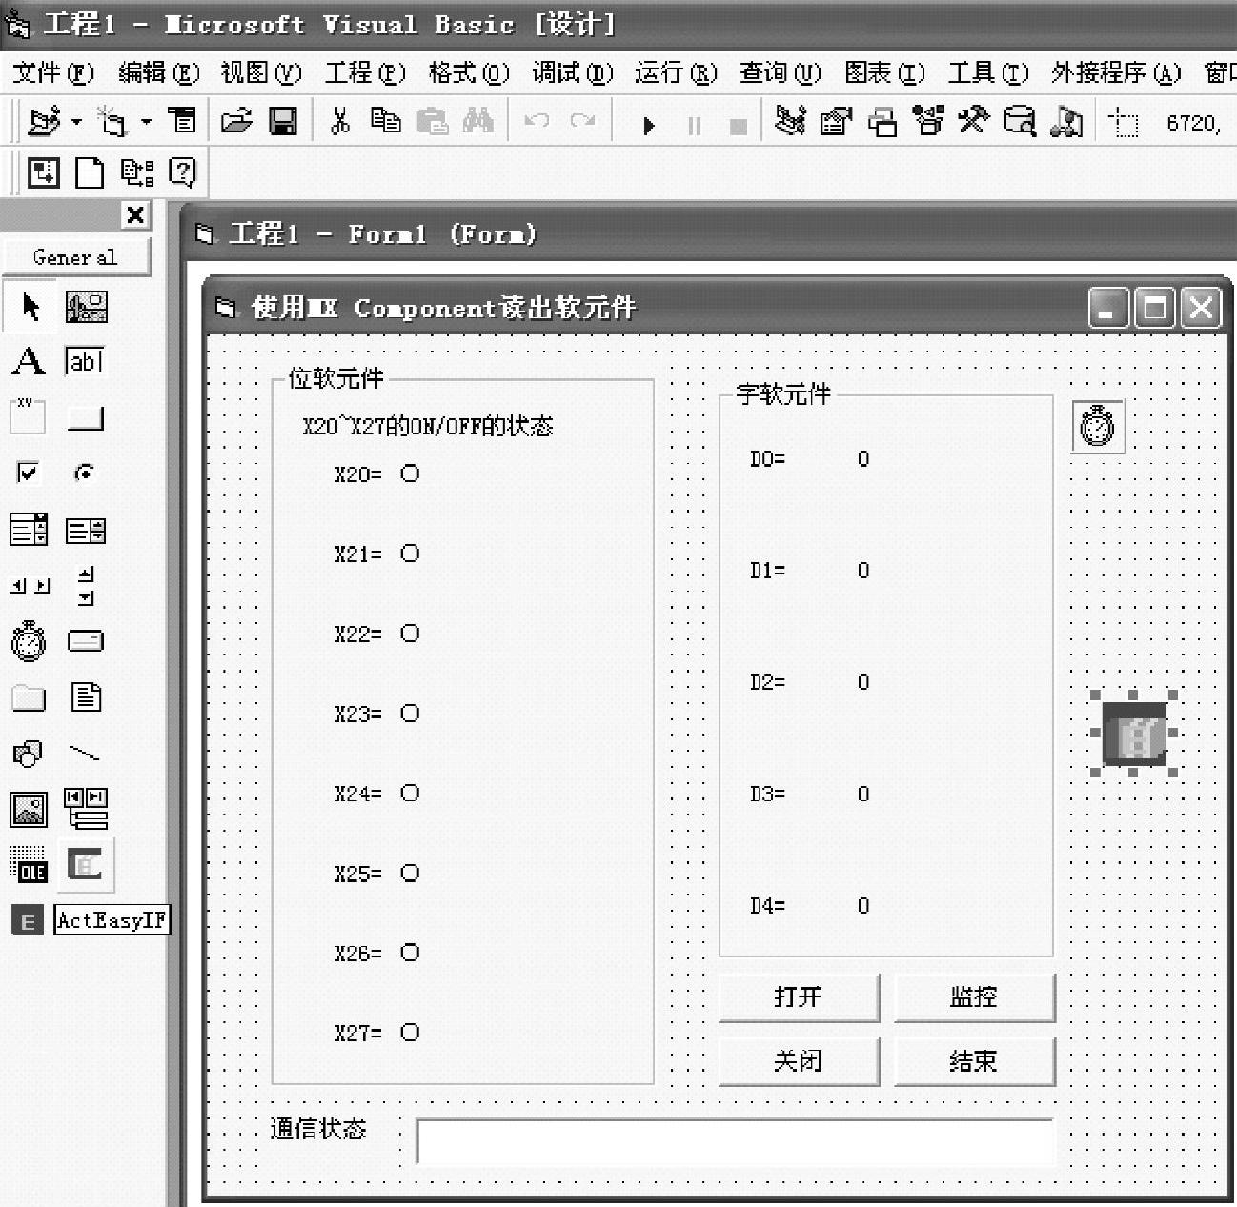Screen dimensions: 1237x1207
Task: Click the Find binoculars icon
Action: [478, 121]
